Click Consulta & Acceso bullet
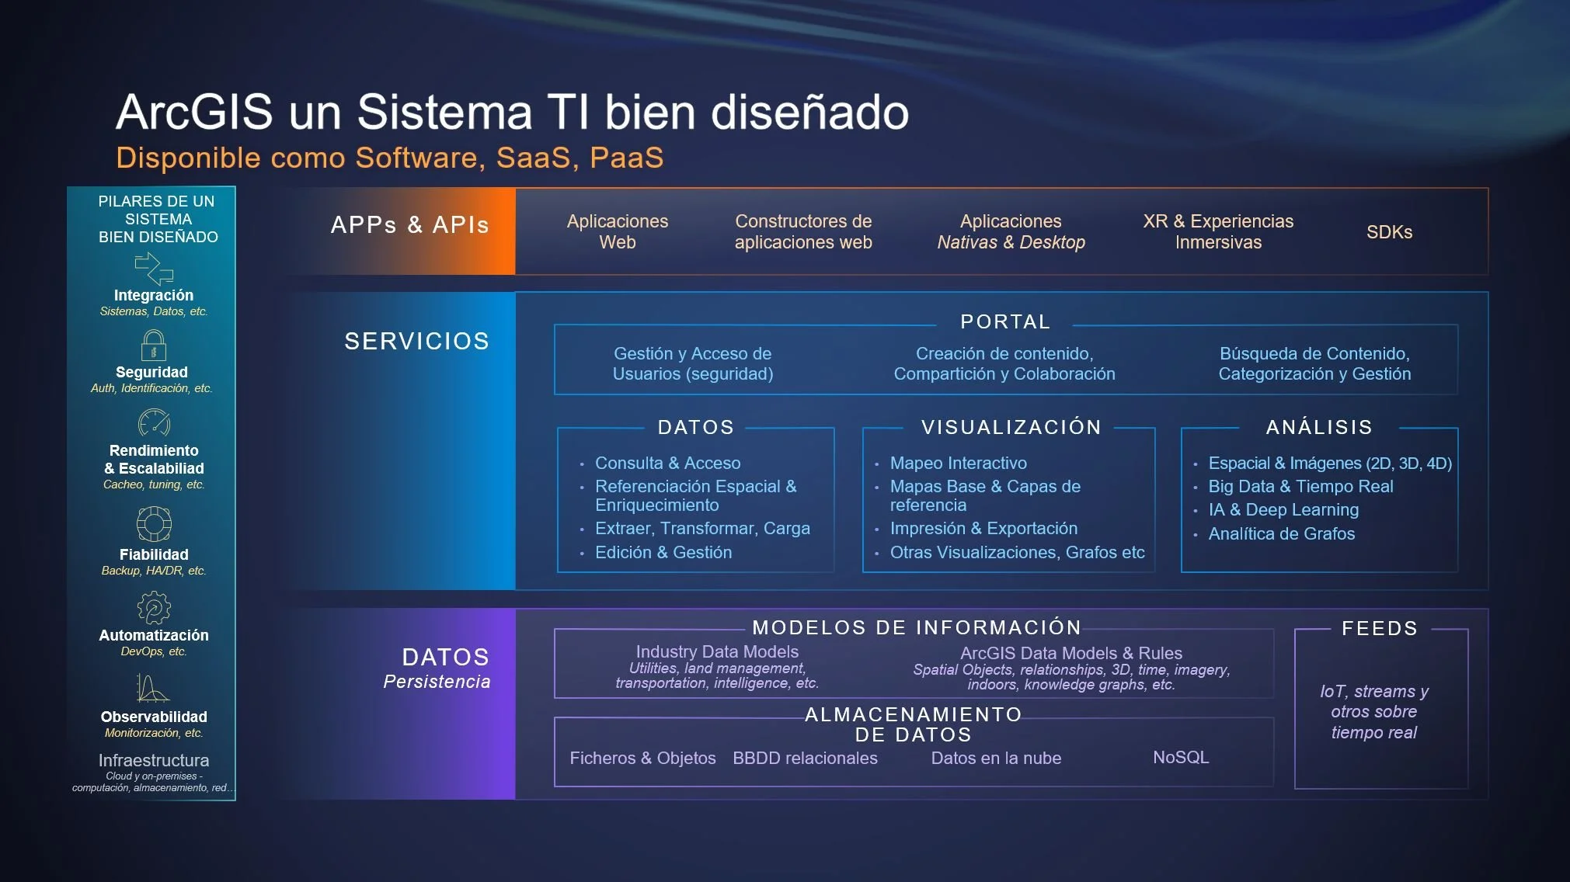 point(667,463)
